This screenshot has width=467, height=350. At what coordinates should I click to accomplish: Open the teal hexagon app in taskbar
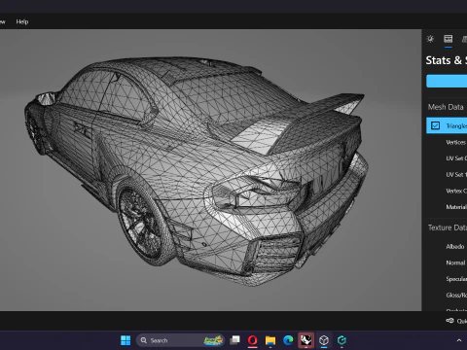tap(341, 340)
